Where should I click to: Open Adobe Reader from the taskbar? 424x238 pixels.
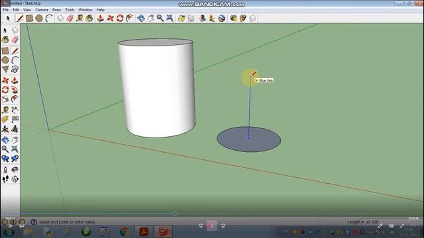(x=144, y=232)
